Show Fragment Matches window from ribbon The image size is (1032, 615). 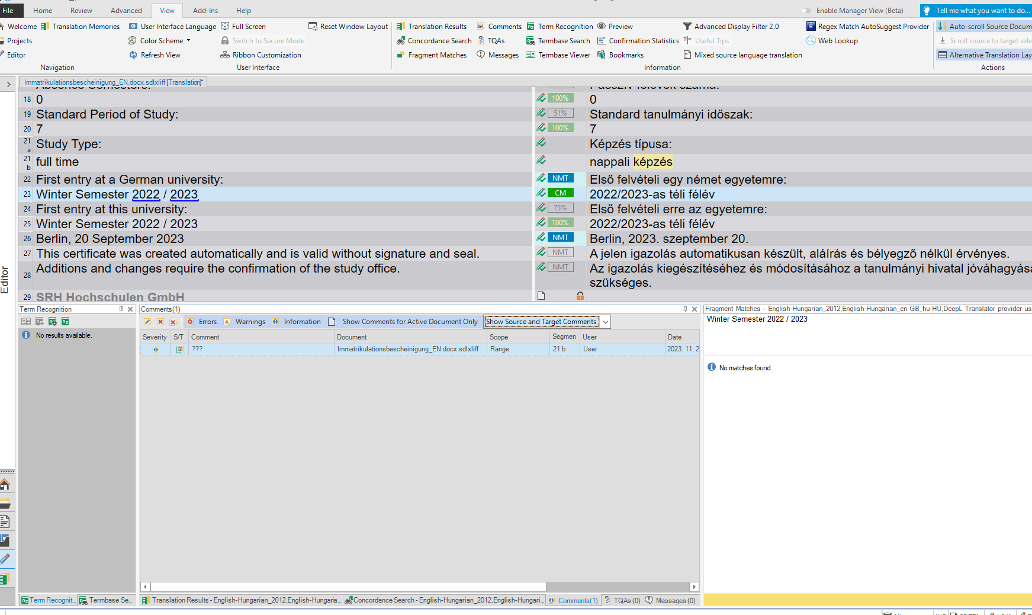pyautogui.click(x=432, y=55)
